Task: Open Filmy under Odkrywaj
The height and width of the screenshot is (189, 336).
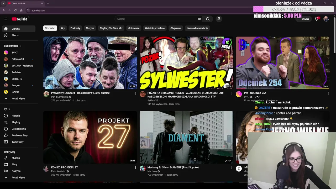Action: (x=18, y=165)
